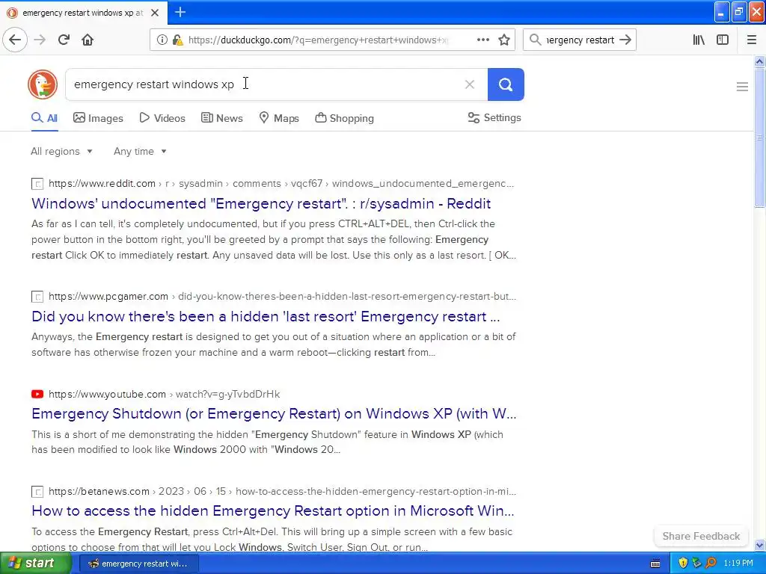Expand the Any time filter dropdown
Image resolution: width=766 pixels, height=574 pixels.
coord(140,151)
